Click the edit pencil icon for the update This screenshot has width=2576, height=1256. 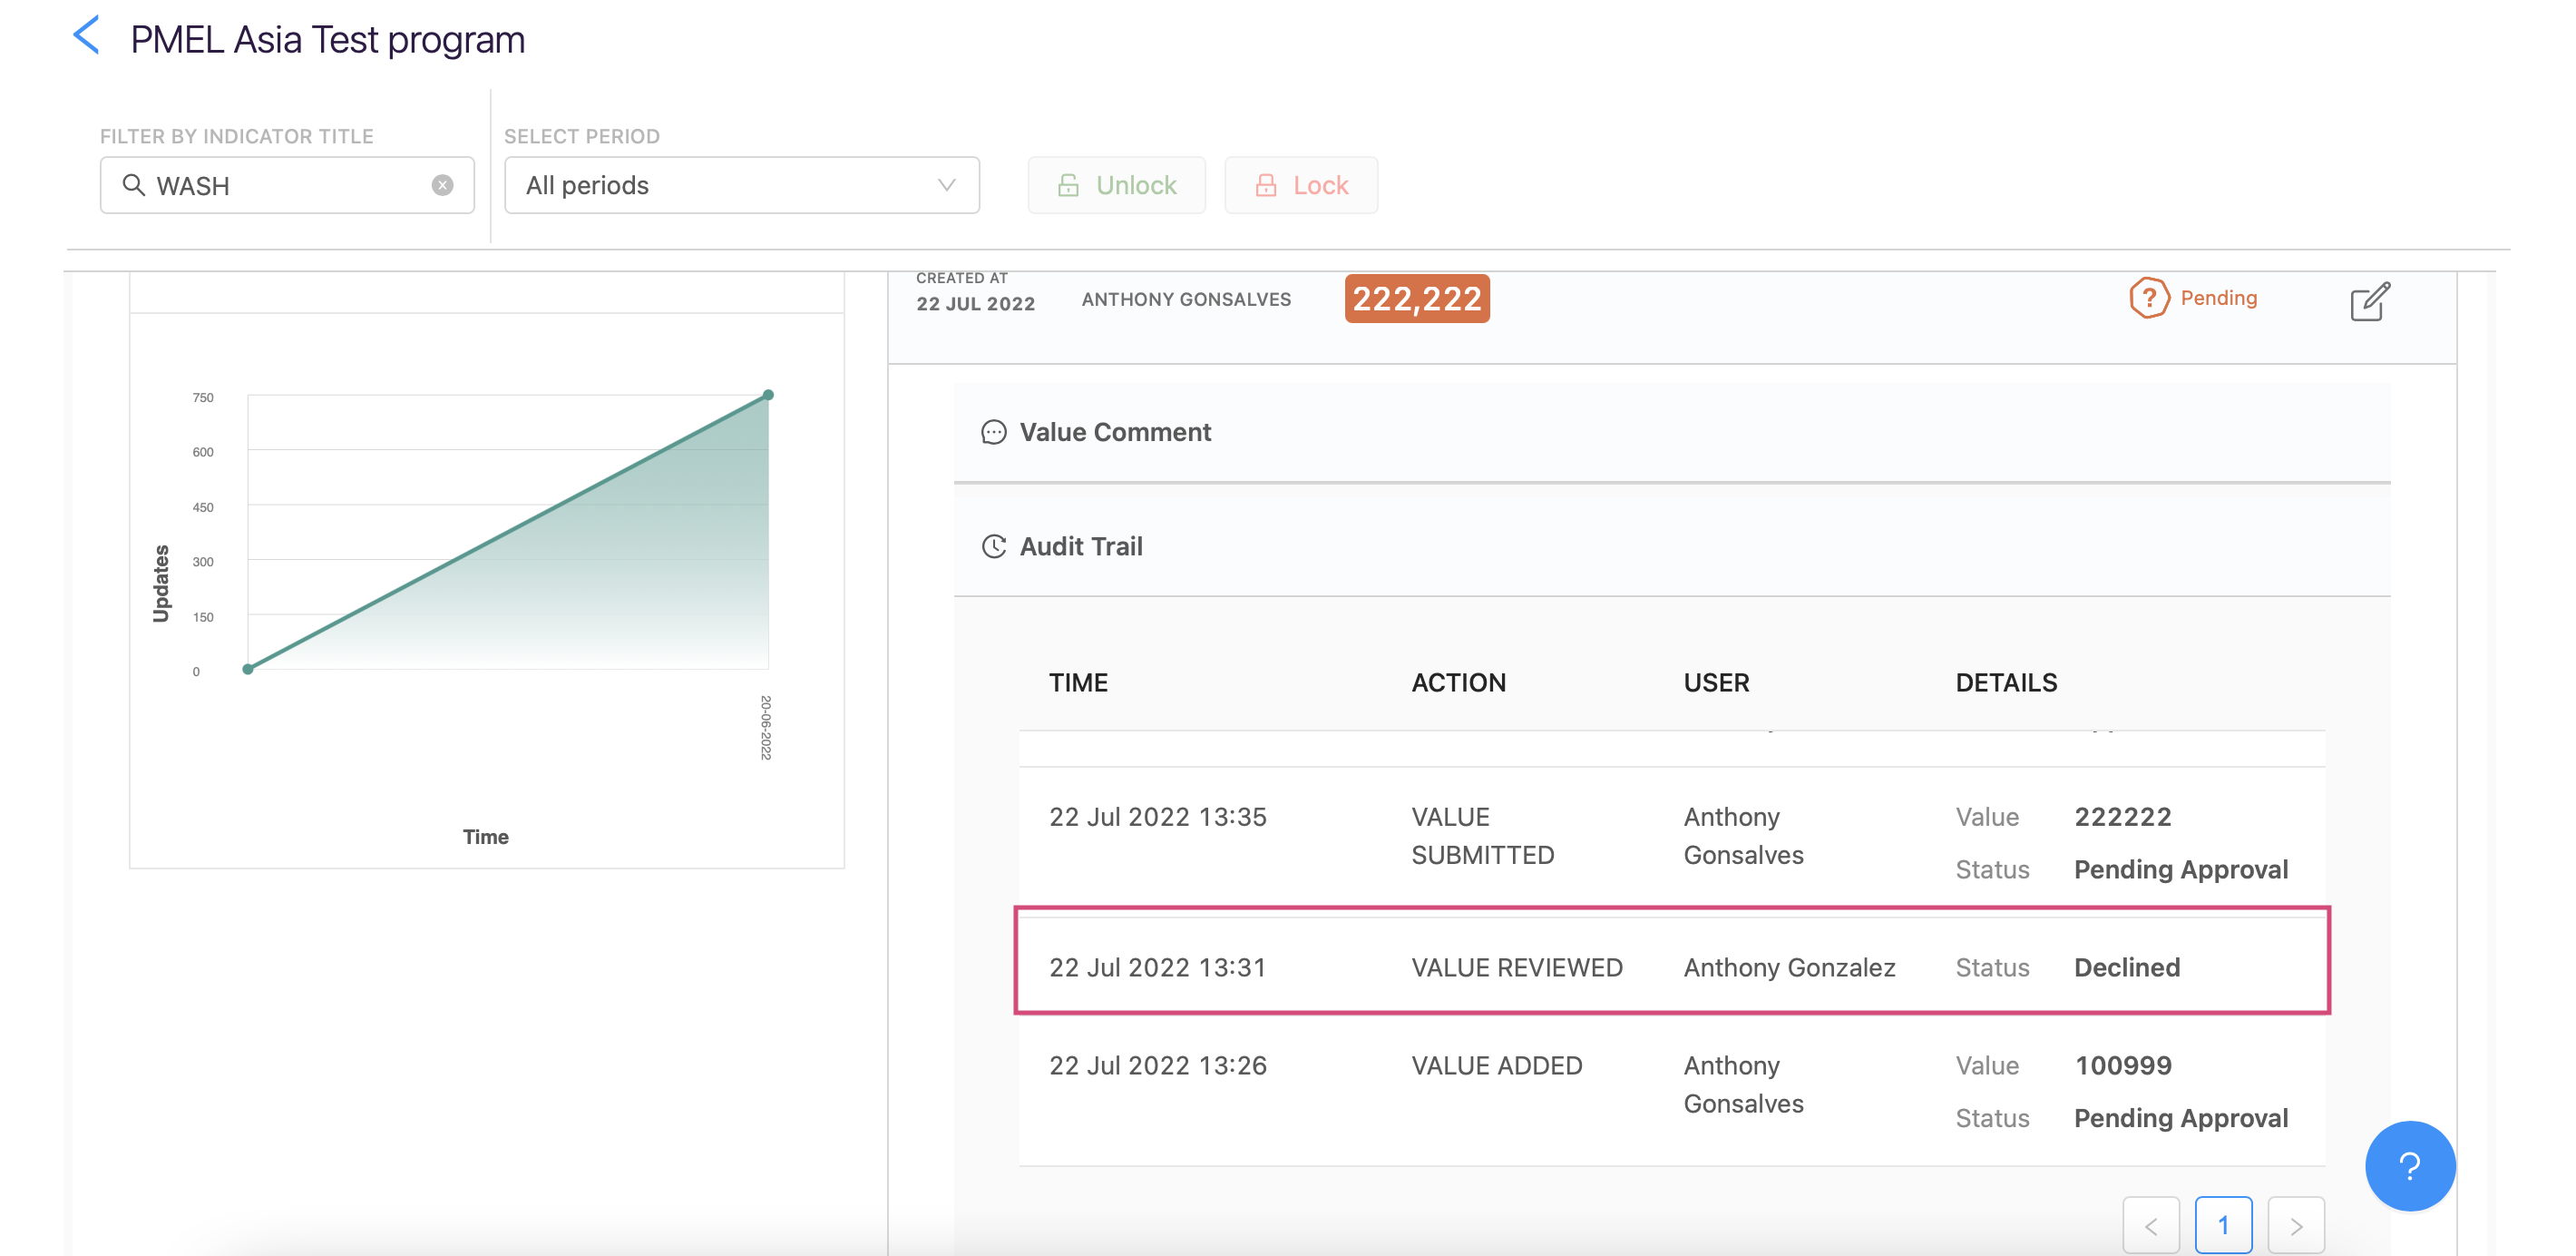(x=2369, y=301)
